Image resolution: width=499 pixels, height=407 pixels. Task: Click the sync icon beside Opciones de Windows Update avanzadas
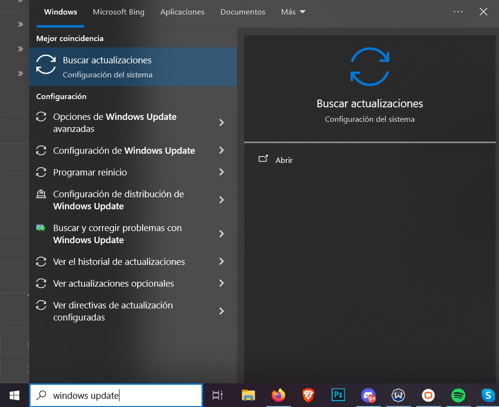coord(41,116)
